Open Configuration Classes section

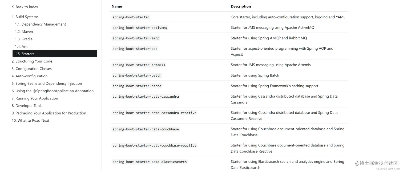click(x=32, y=69)
